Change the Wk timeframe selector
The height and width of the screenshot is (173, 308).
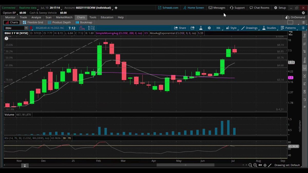pos(218,28)
